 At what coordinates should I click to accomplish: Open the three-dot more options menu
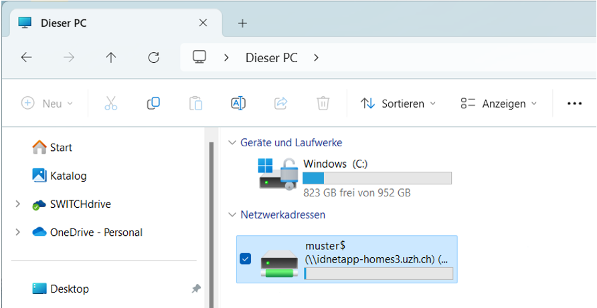(x=574, y=104)
